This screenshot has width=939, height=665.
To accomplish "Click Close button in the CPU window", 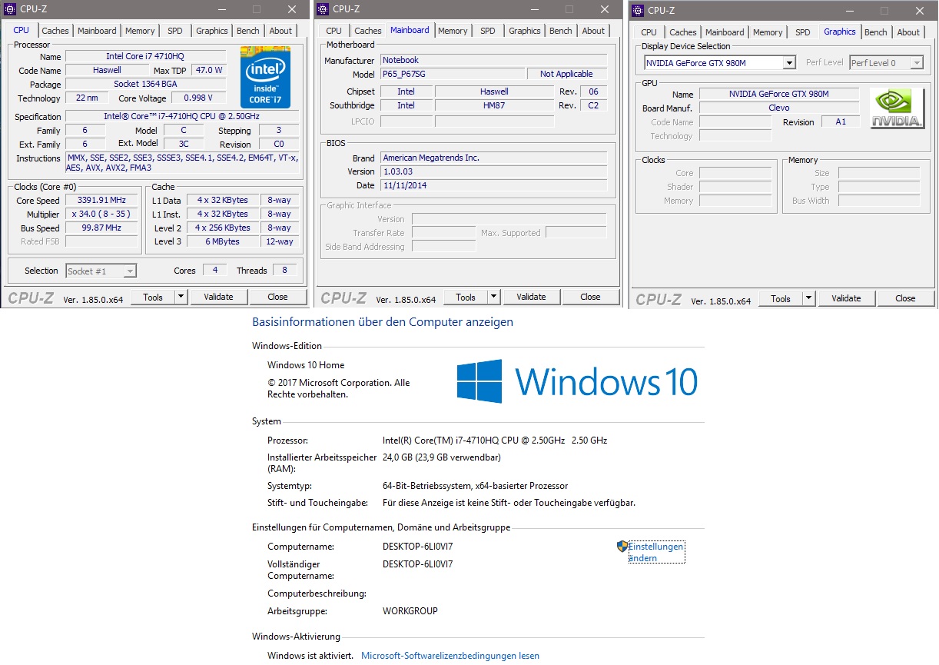I will 277,297.
